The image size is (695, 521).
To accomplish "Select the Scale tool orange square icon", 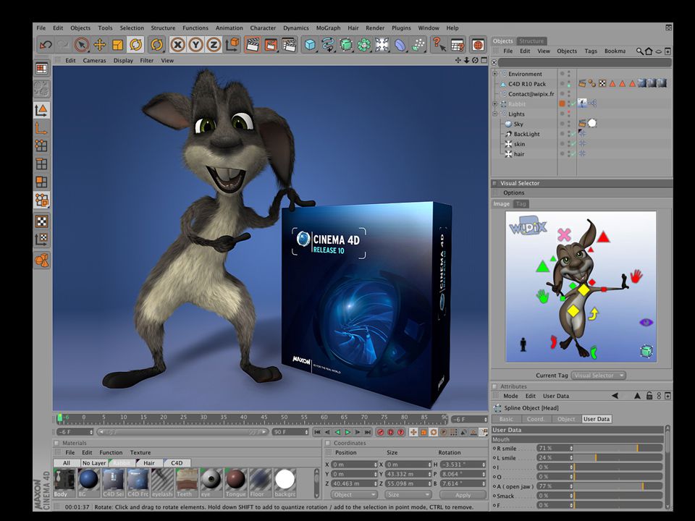I will (x=117, y=45).
